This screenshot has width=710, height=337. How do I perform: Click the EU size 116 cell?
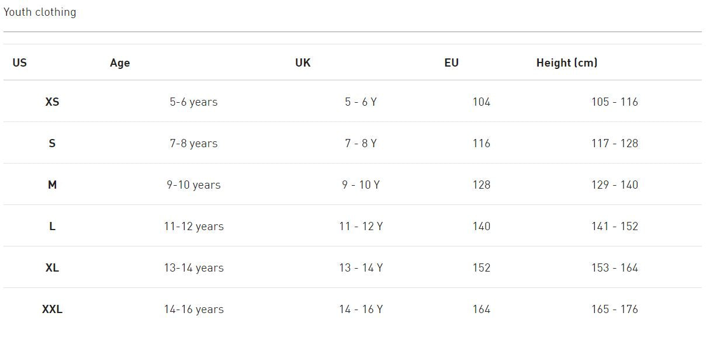click(x=481, y=143)
